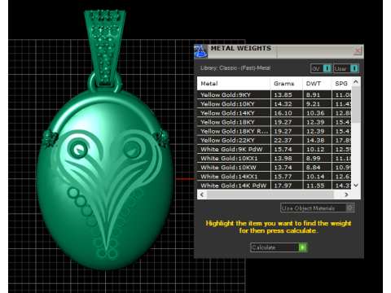Select the White Gold:10KX1 row
The width and height of the screenshot is (391, 293).
[275, 159]
